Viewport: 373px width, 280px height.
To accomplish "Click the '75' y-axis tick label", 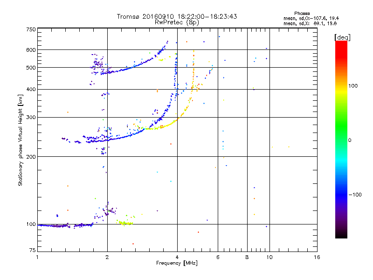I will click(33, 250).
